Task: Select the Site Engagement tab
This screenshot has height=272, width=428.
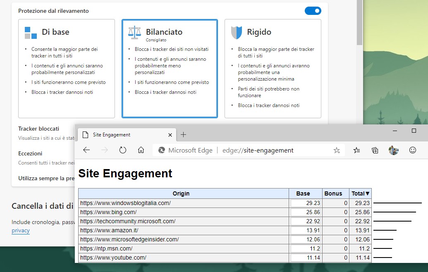Action: click(127, 135)
